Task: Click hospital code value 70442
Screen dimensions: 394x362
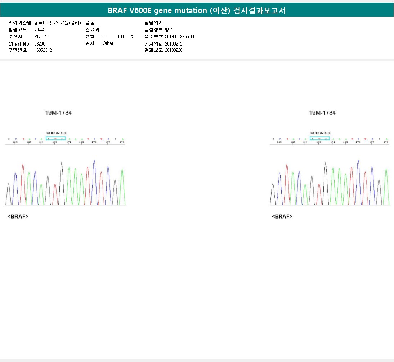Action: tap(40, 29)
